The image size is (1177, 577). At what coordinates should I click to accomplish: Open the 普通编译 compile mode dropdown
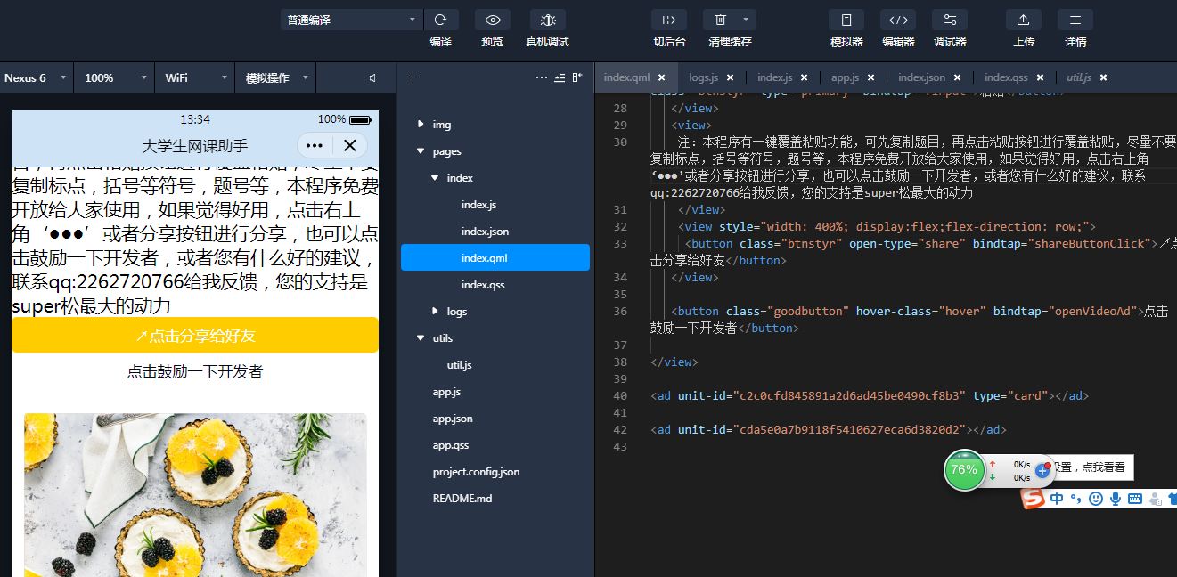(x=350, y=18)
